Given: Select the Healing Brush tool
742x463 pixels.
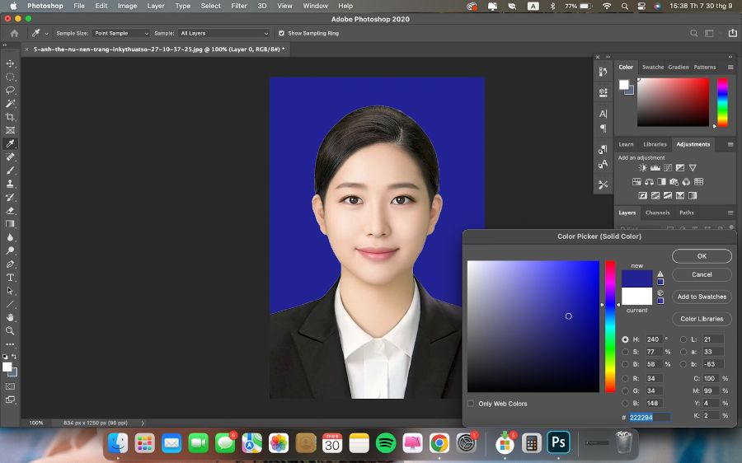Looking at the screenshot, I should 10,157.
